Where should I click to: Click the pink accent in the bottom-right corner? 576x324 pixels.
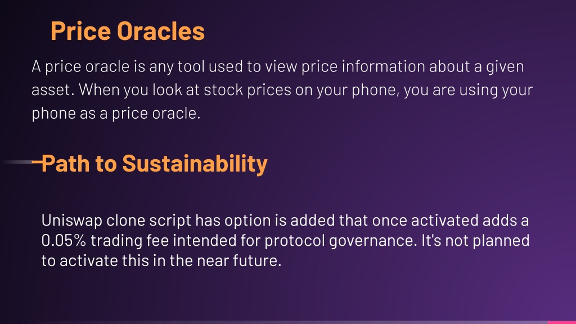tap(561, 322)
